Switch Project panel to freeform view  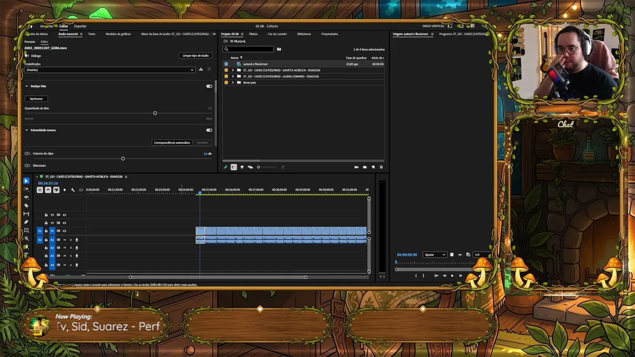pyautogui.click(x=250, y=167)
